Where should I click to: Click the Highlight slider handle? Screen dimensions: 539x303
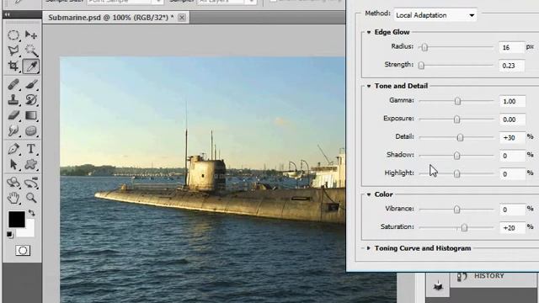[456, 174]
